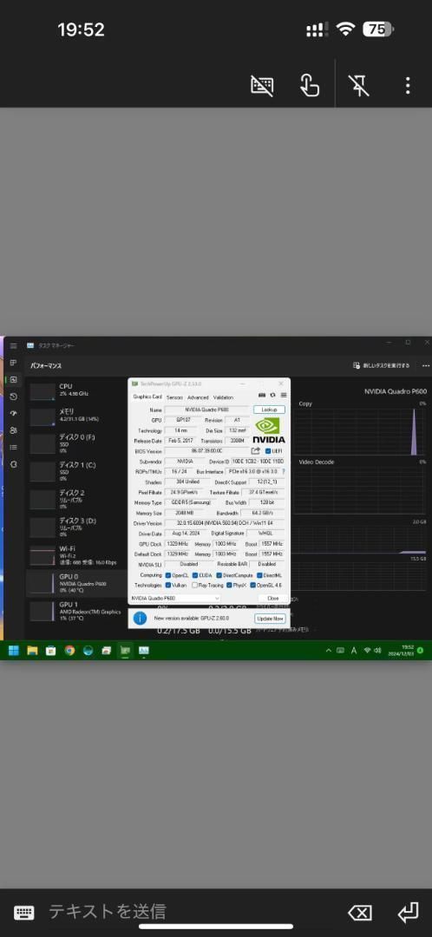Open the NVIDIA Quadro P600 GPU selector dropdown
Image resolution: width=432 pixels, height=937 pixels.
[x=176, y=598]
